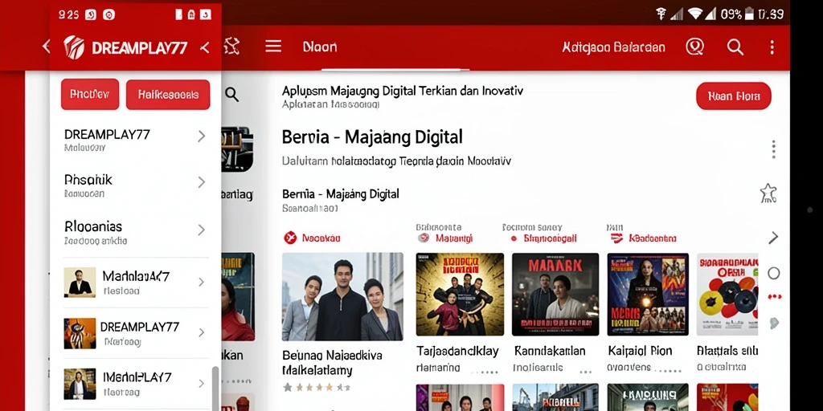This screenshot has width=823, height=411.
Task: Open the circular Q icon in top bar
Action: (694, 47)
